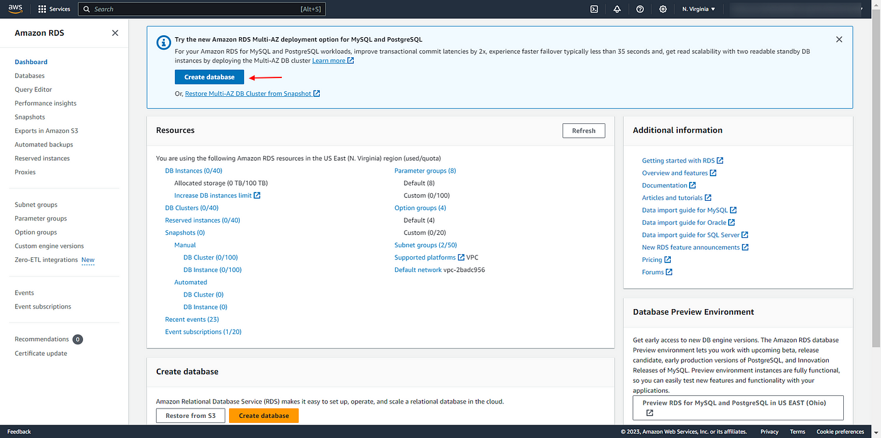The image size is (881, 438).
Task: Click Parameter groups (8) link
Action: (x=425, y=171)
